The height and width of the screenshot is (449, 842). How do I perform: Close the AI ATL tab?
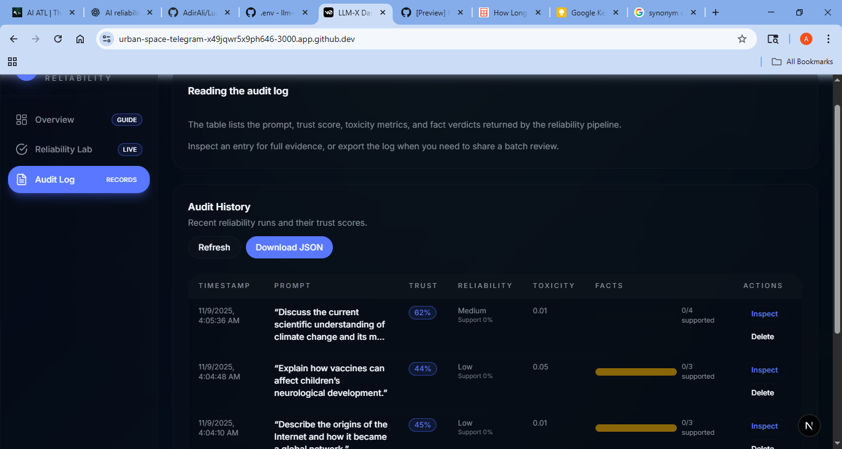point(72,12)
